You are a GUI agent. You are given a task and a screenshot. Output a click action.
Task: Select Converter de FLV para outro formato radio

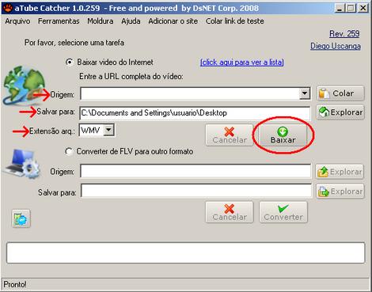69,152
